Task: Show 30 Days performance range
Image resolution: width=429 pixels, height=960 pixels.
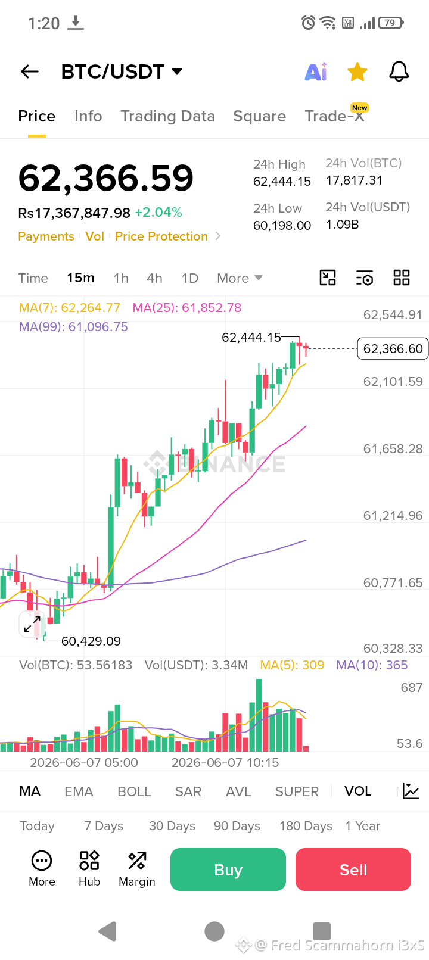Action: [172, 826]
